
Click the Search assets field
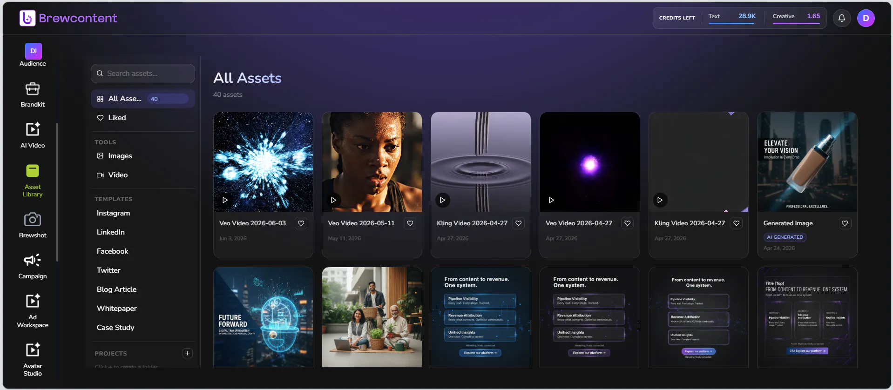(143, 74)
